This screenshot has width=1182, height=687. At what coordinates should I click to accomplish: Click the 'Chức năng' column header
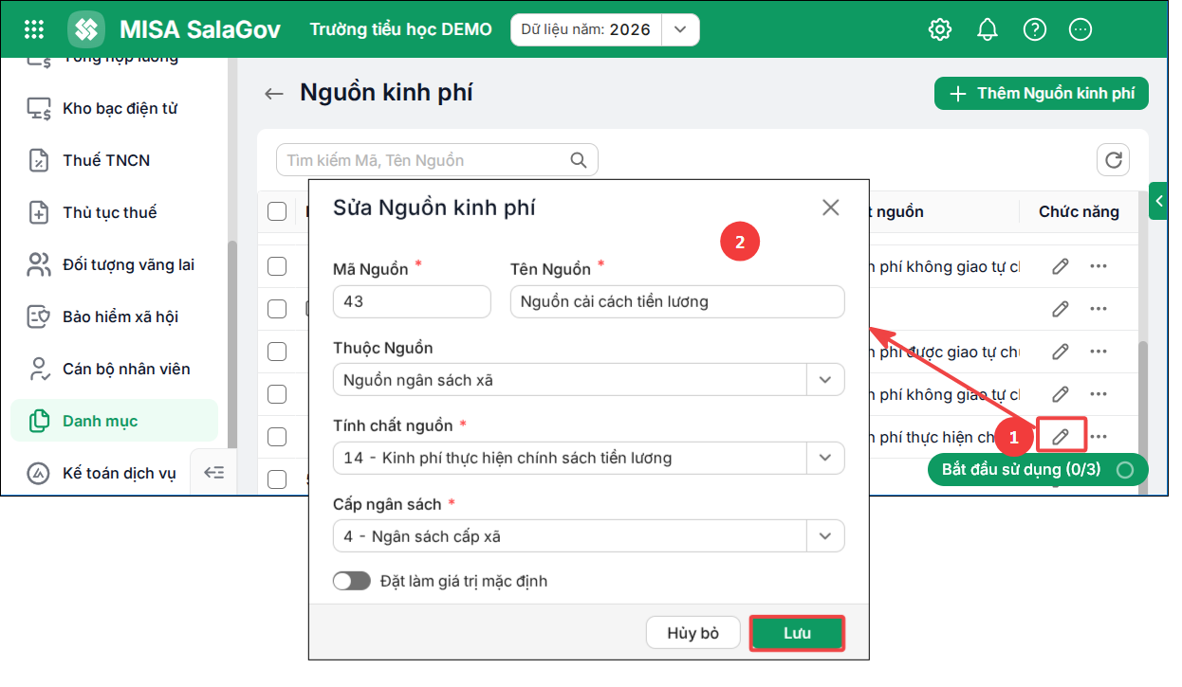pos(1079,211)
